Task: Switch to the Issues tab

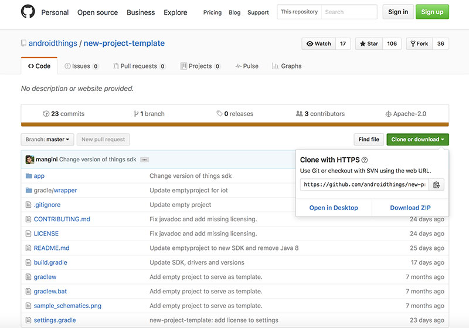Action: (81, 66)
